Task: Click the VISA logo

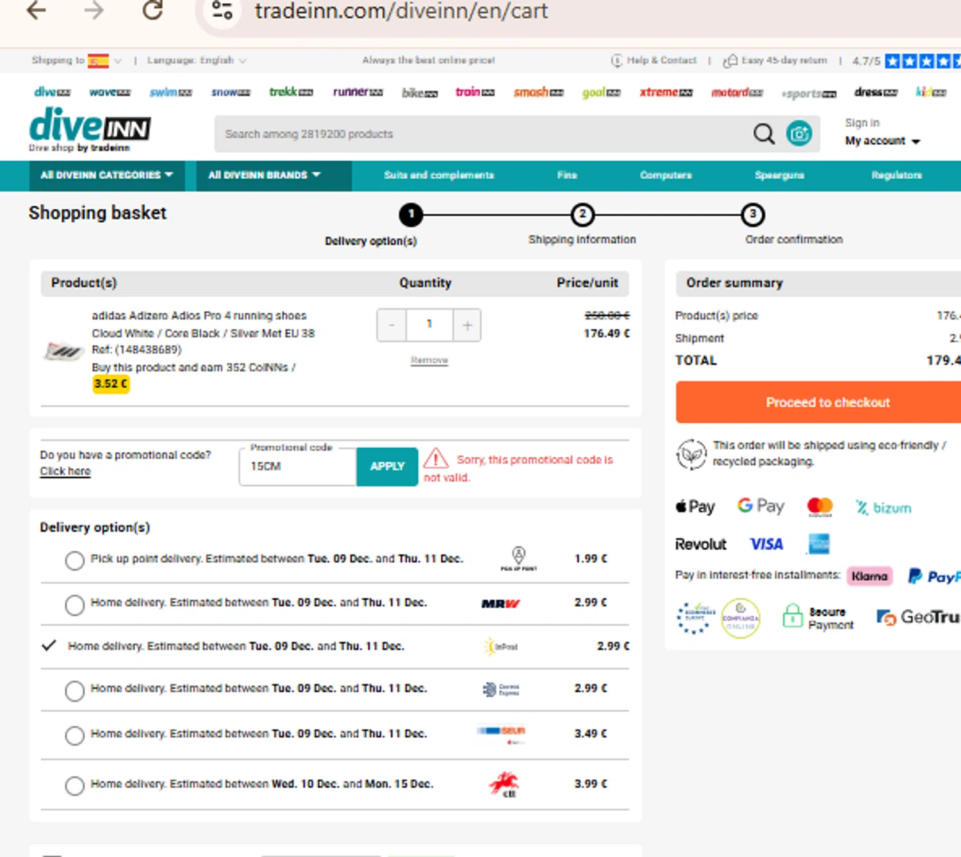Action: pos(766,544)
